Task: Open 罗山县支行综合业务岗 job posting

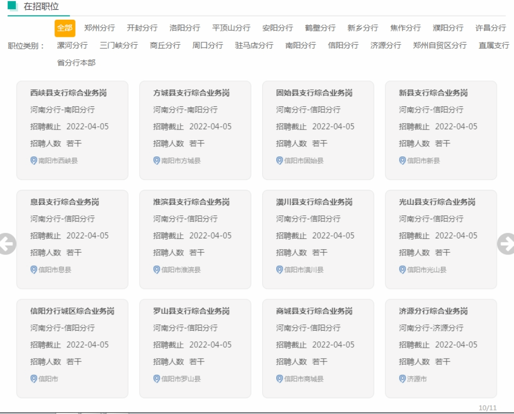Action: 191,311
